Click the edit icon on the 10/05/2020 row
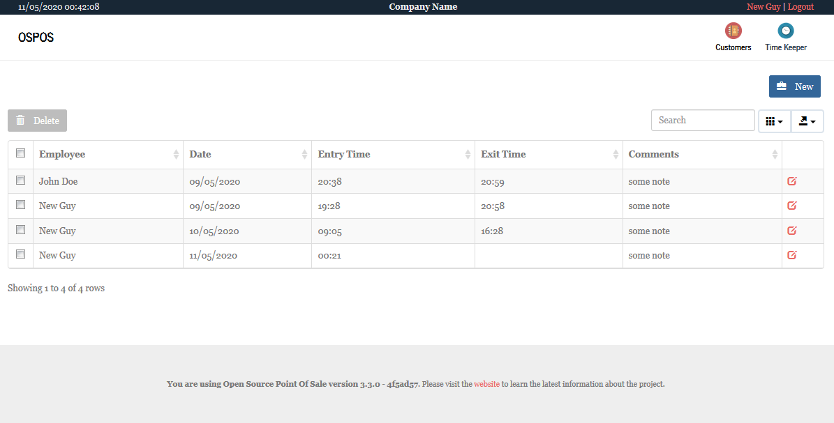The height and width of the screenshot is (423, 834). coord(791,230)
